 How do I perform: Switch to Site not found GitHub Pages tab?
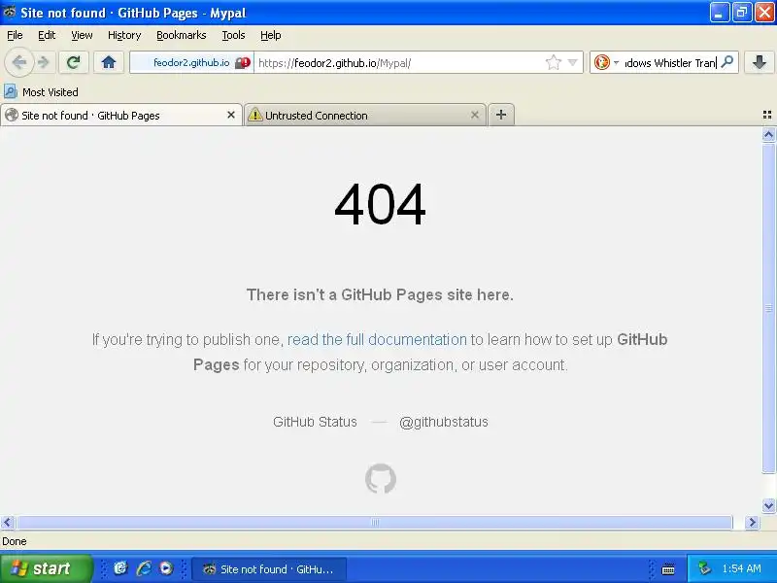coord(121,116)
